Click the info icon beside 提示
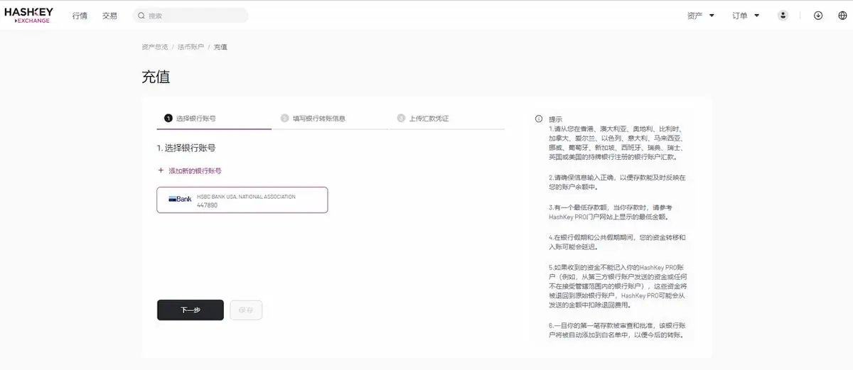 (539, 119)
